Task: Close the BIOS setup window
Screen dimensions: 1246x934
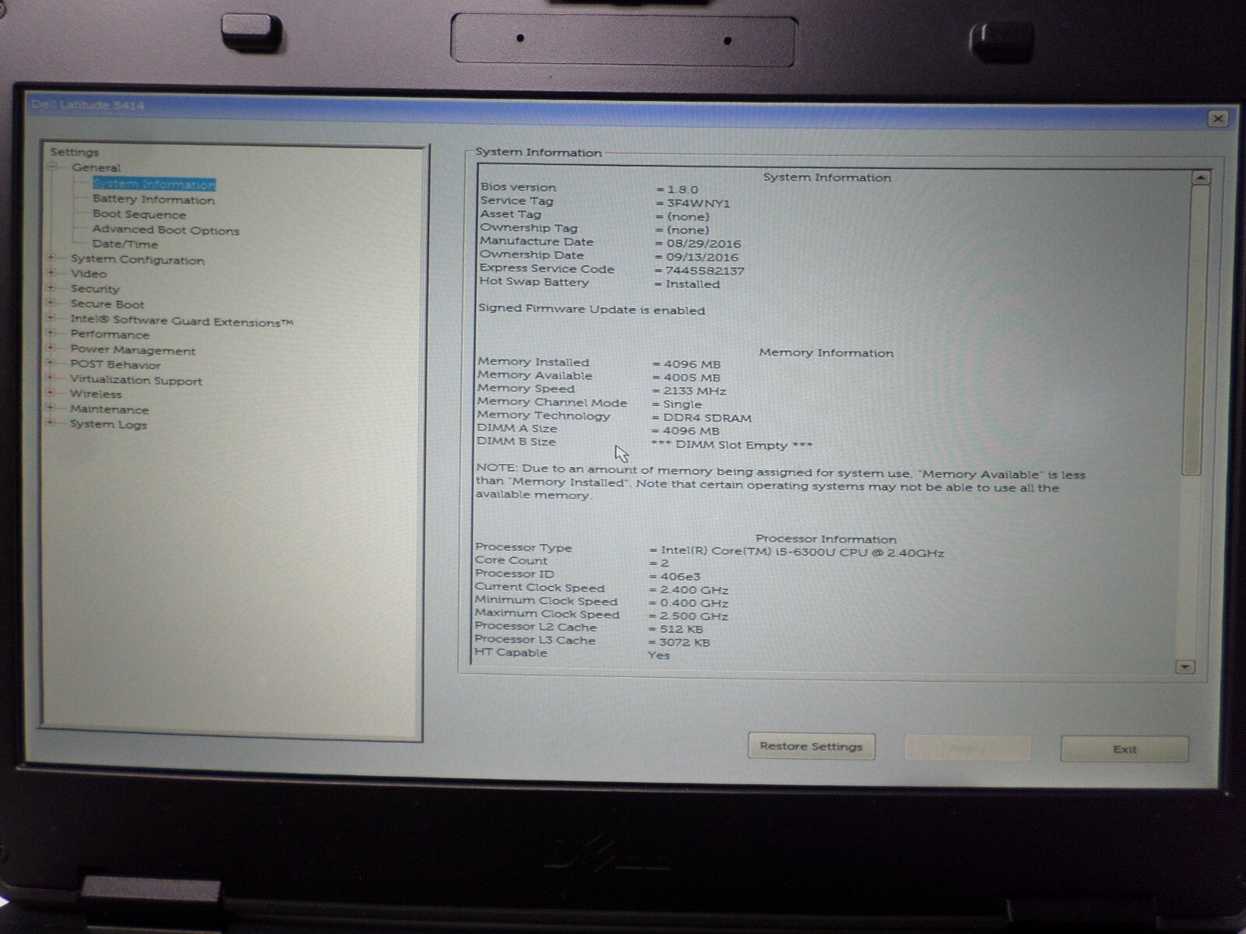Action: coord(1217,119)
